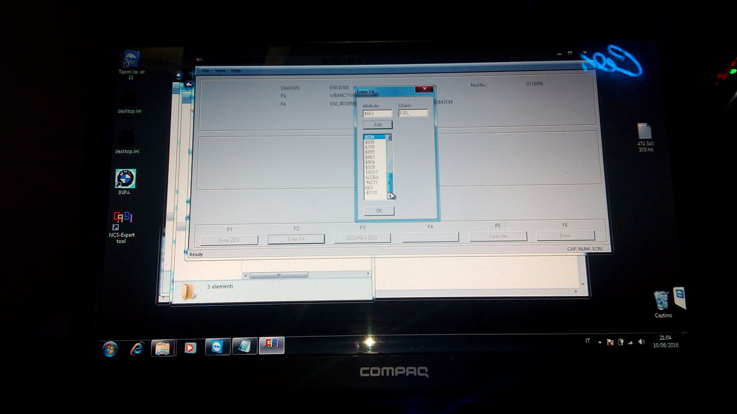Viewport: 737px width, 414px height.
Task: Open the File menu
Action: (205, 71)
